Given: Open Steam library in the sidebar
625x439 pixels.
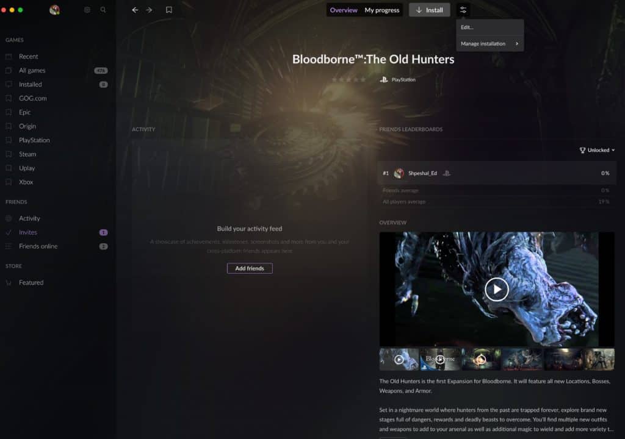Looking at the screenshot, I should 27,154.
